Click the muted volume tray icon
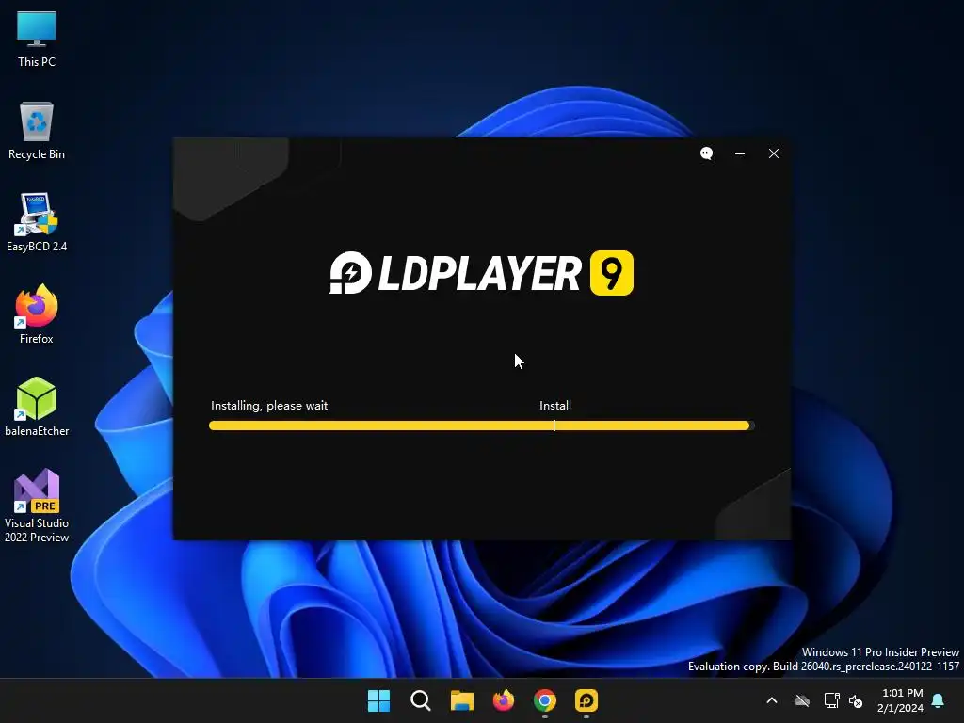 [856, 700]
